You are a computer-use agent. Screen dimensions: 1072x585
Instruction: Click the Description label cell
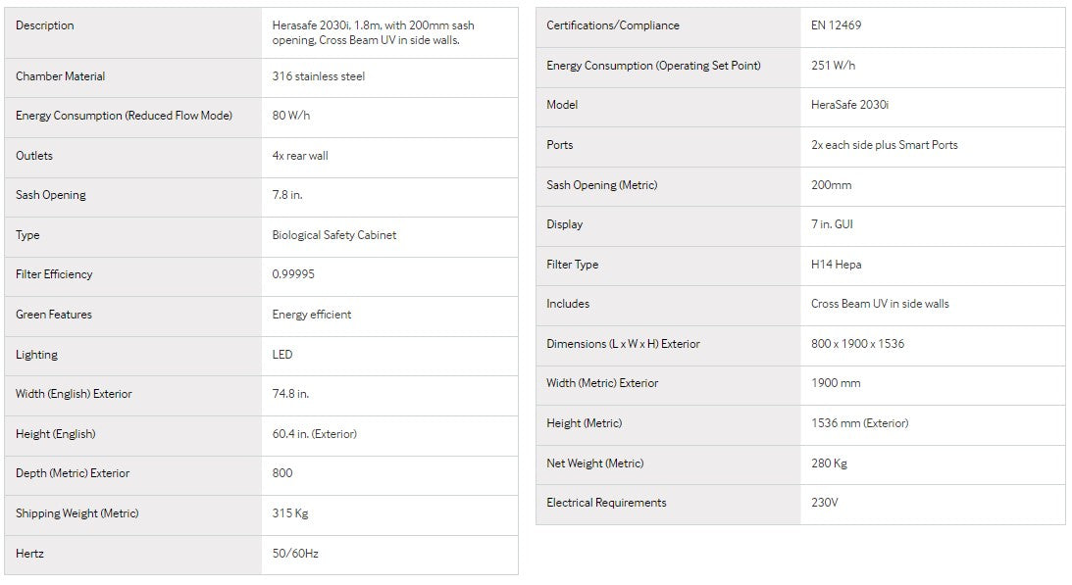[45, 25]
